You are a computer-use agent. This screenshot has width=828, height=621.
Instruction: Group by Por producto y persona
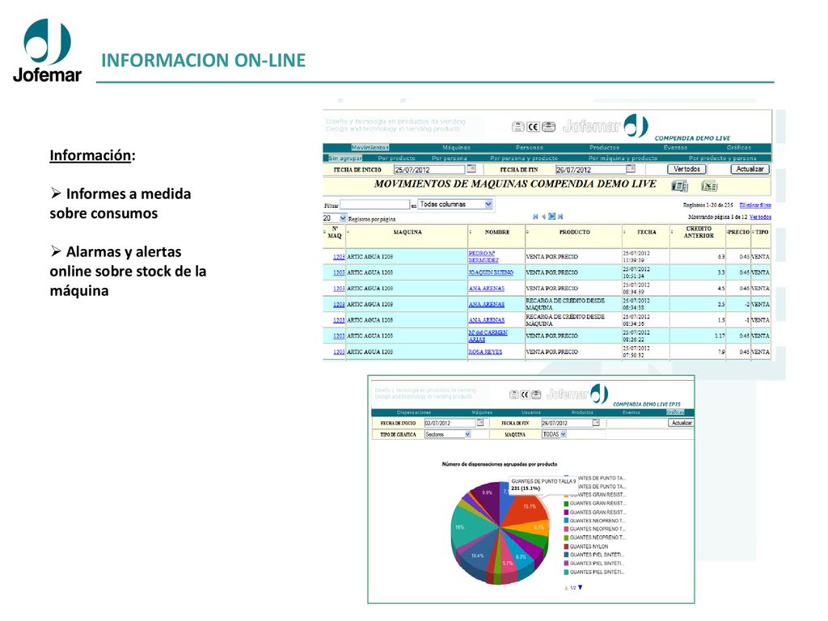click(722, 158)
